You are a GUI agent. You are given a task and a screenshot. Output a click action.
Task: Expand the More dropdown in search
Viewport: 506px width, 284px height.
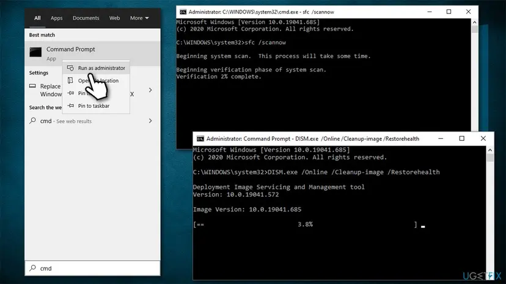[x=139, y=18]
